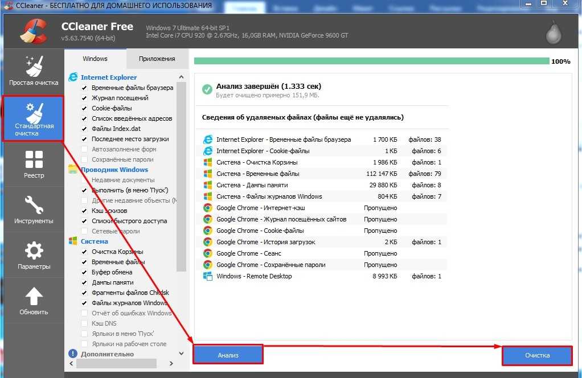
Task: Switch to the Приложения tab
Action: [x=157, y=59]
